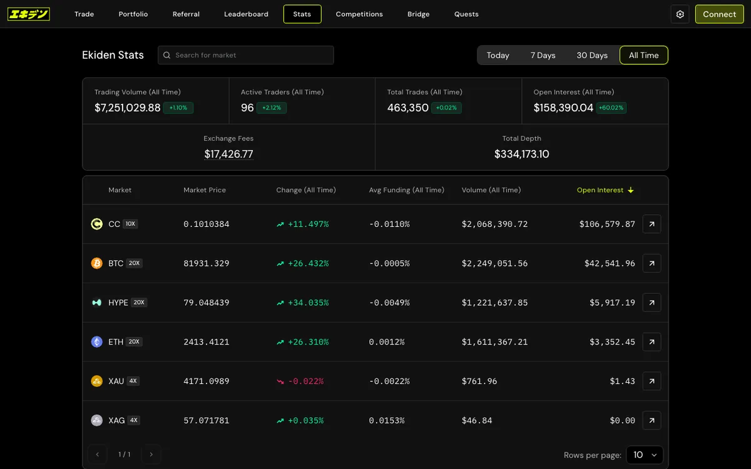Click the CC coin icon

pyautogui.click(x=96, y=224)
